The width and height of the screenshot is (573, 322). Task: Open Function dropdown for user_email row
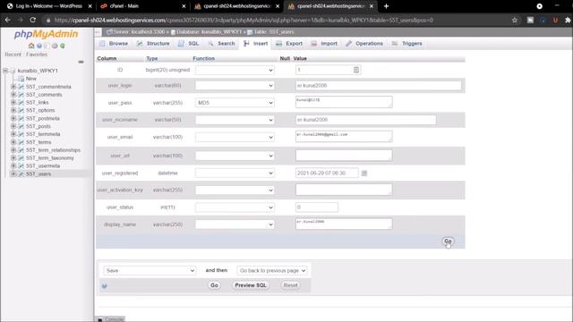click(x=235, y=137)
